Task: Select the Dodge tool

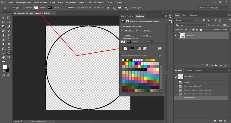Action: click(9, 44)
